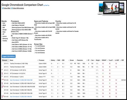Image resolution: width=127 pixels, height=100 pixels.
Task: Check the 12.x Inch Screens filter
Action: (35, 49)
